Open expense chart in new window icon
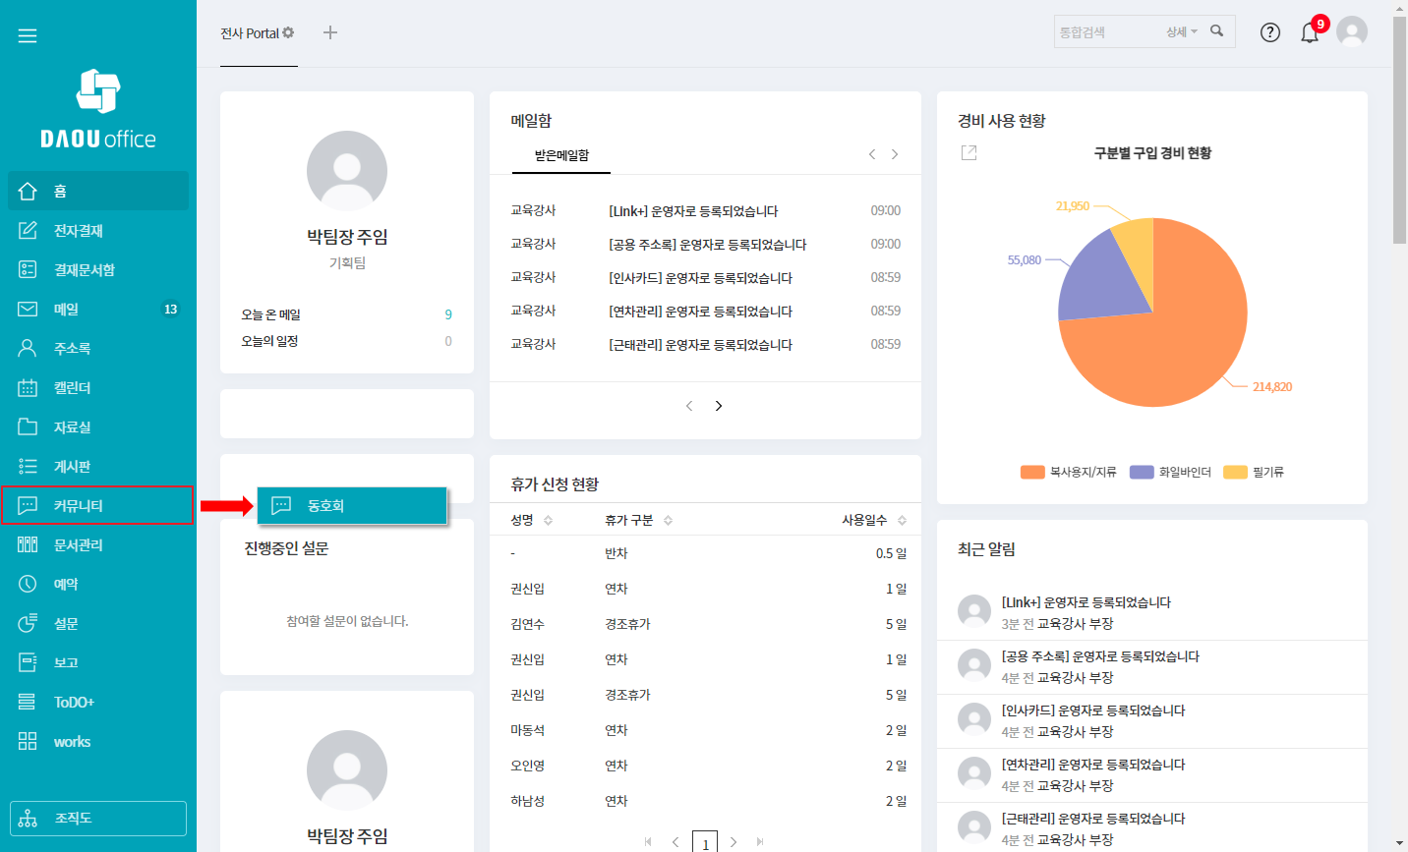This screenshot has width=1408, height=852. (x=968, y=152)
